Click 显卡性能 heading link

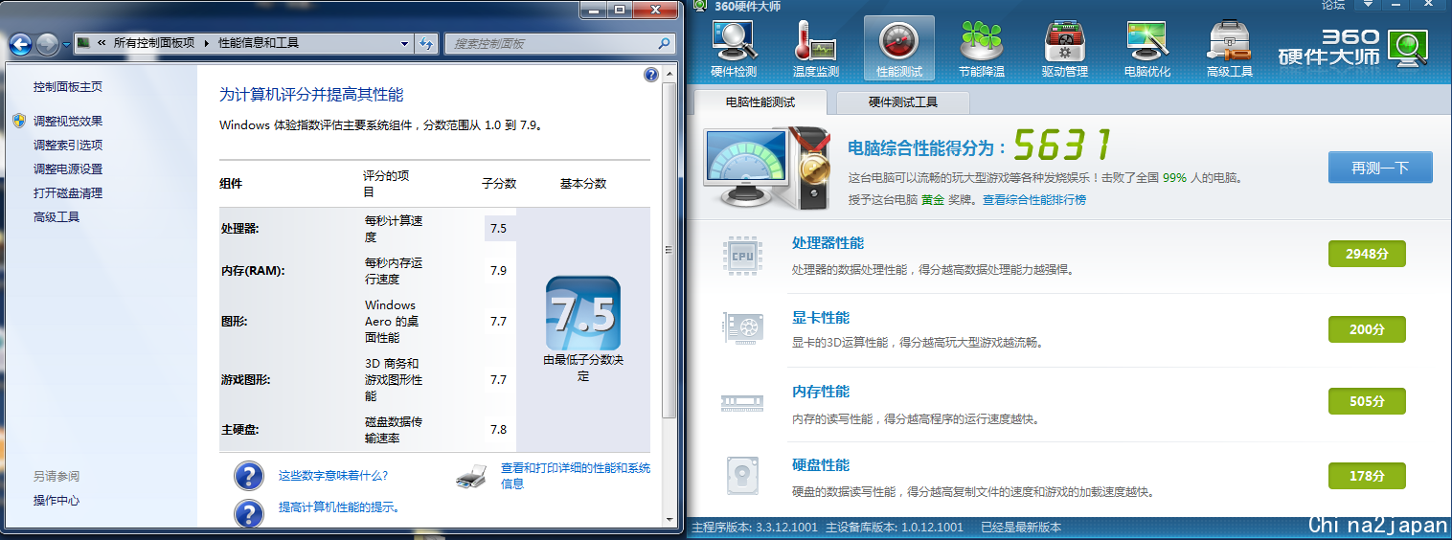click(821, 318)
